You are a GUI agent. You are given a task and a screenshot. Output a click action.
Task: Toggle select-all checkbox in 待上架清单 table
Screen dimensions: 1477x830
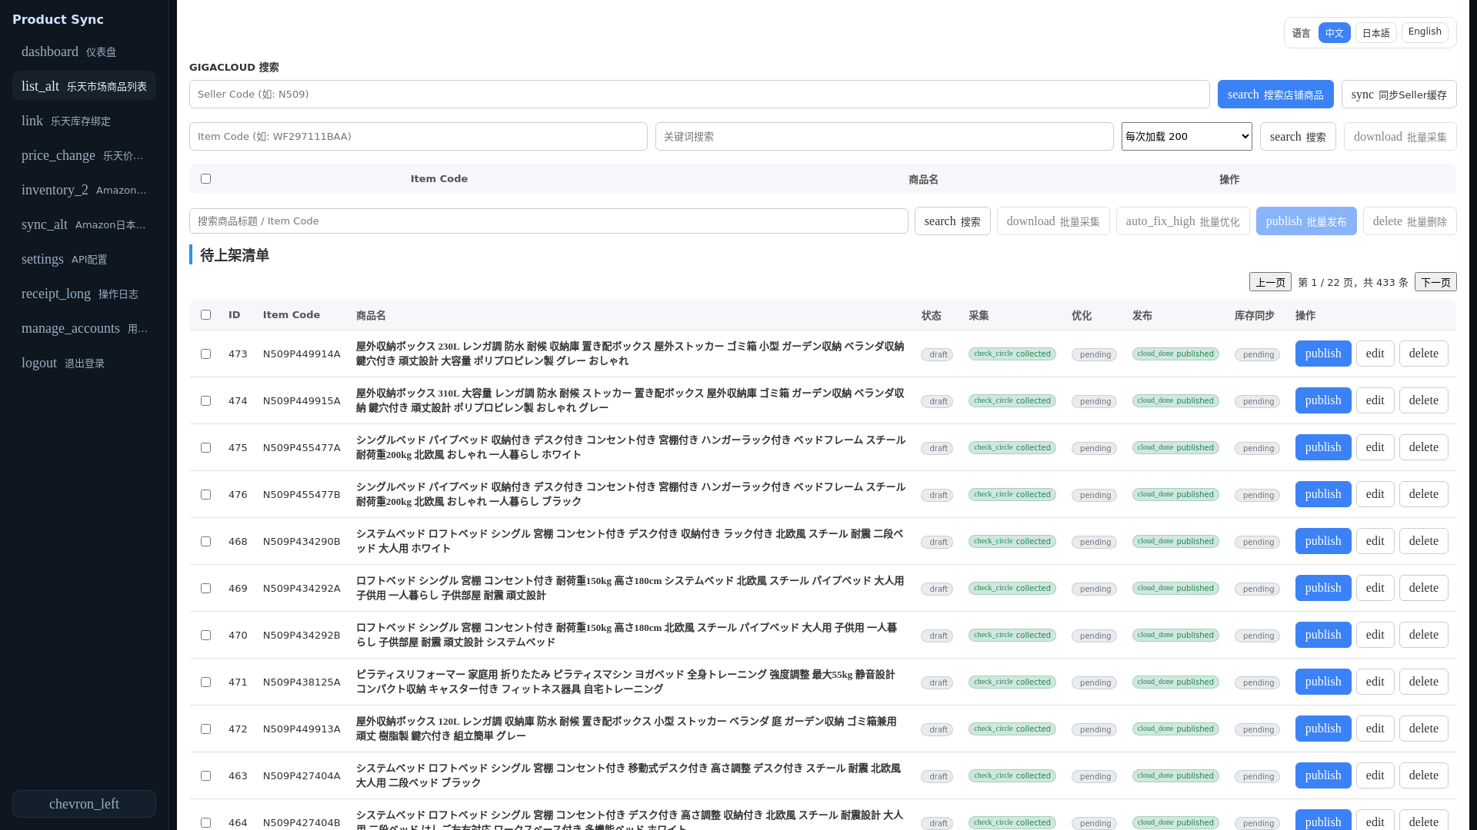click(205, 314)
